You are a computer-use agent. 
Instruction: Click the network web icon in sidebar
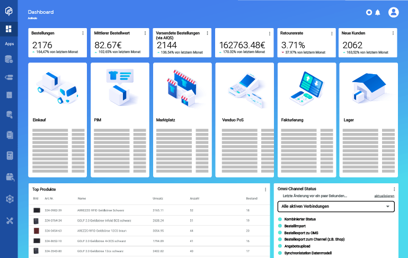pyautogui.click(x=9, y=199)
